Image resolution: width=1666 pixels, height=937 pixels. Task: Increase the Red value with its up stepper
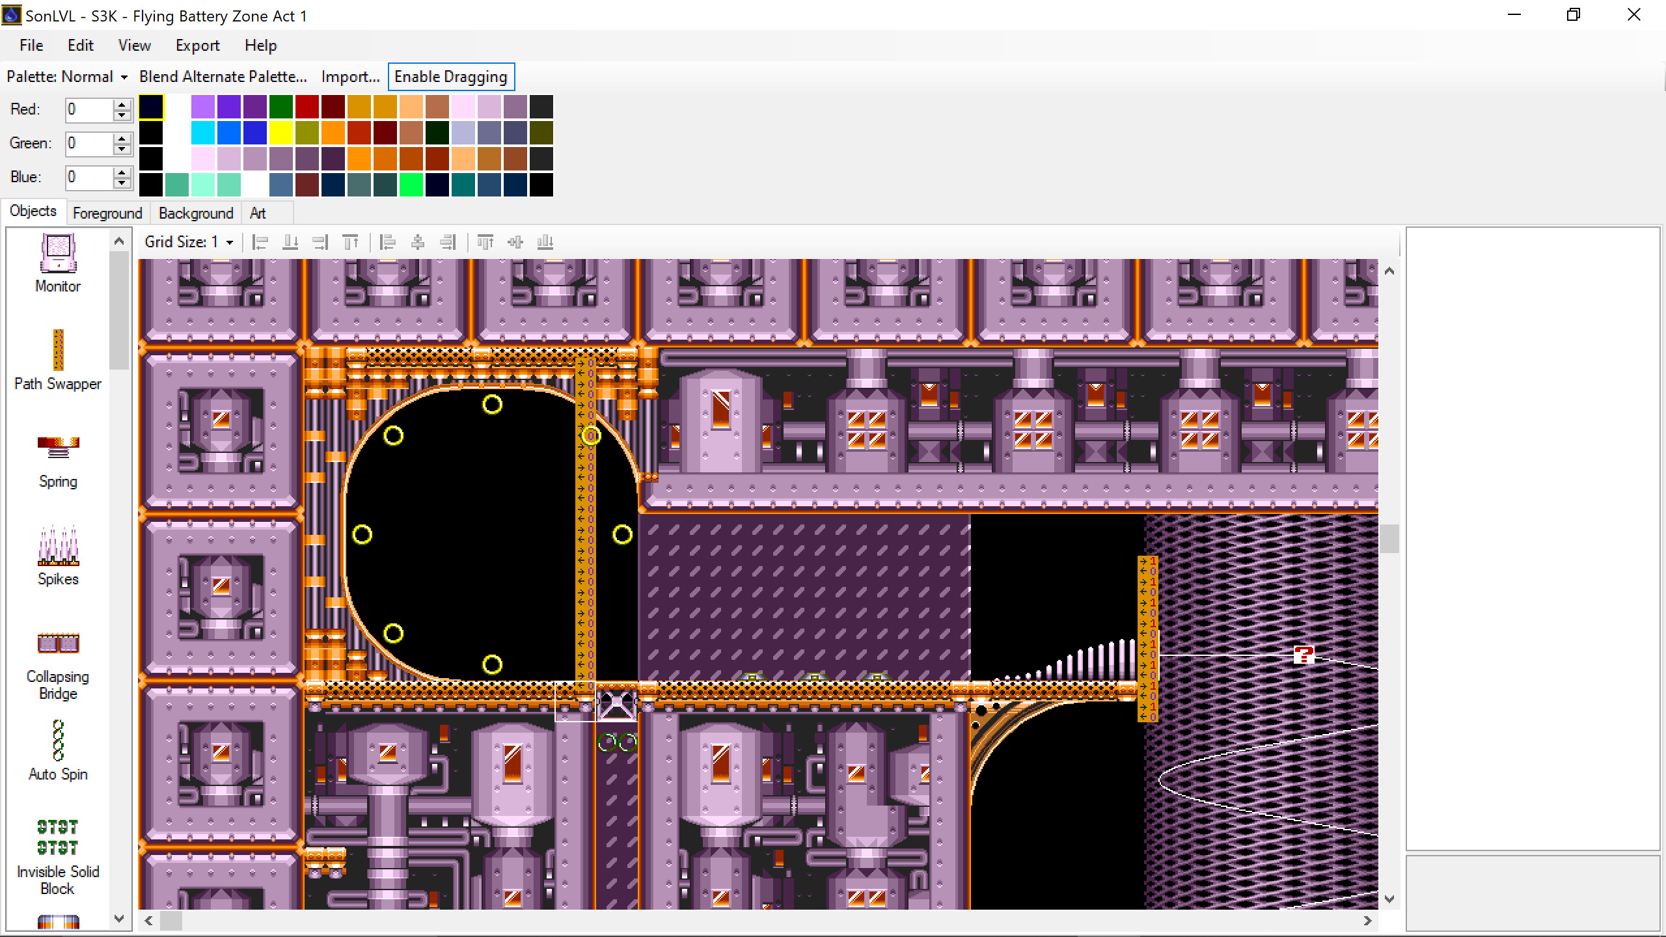122,104
